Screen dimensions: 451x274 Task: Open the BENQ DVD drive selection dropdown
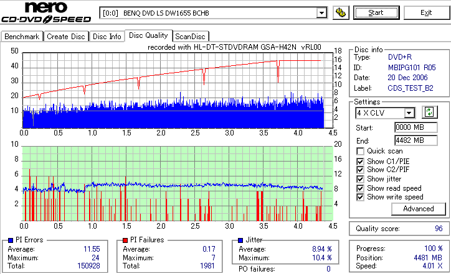321,13
